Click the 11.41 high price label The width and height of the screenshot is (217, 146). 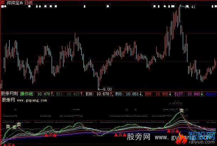tap(190, 7)
